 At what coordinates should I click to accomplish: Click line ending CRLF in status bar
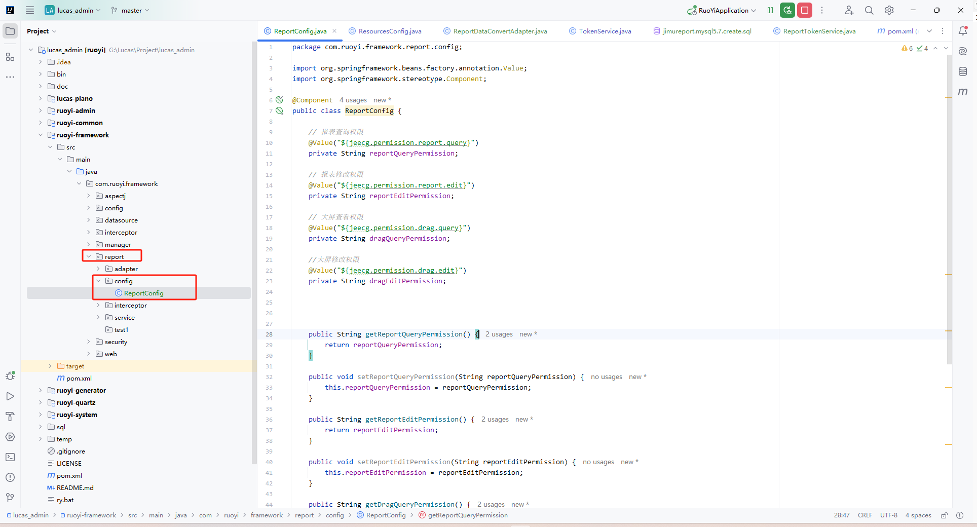pyautogui.click(x=865, y=515)
